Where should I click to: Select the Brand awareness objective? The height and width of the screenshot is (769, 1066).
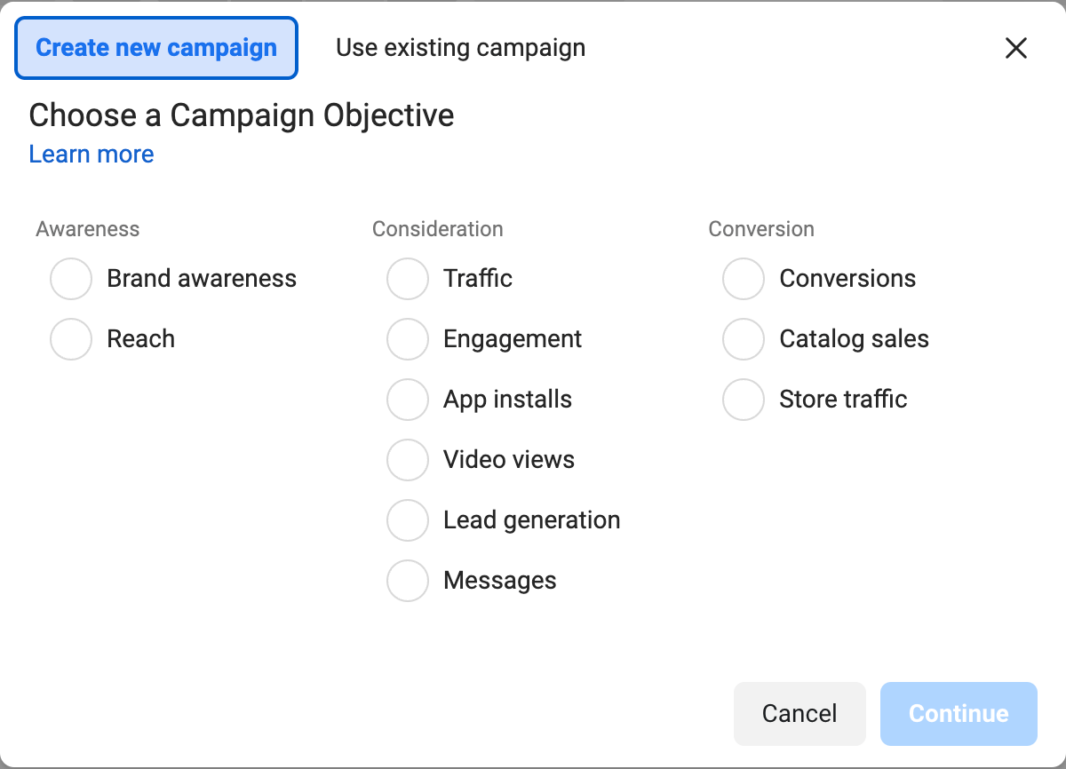click(x=71, y=279)
